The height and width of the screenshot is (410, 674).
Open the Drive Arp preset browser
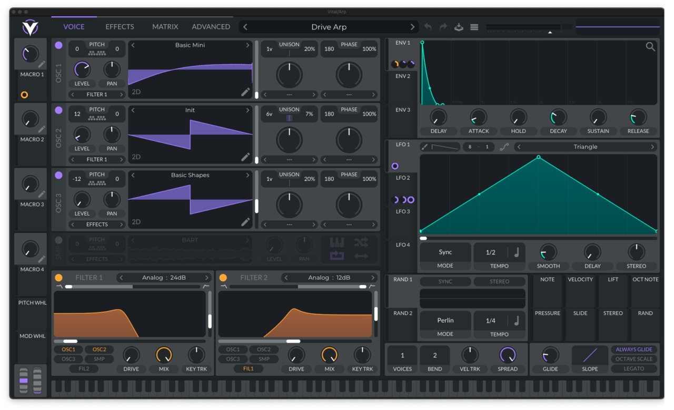coord(329,27)
